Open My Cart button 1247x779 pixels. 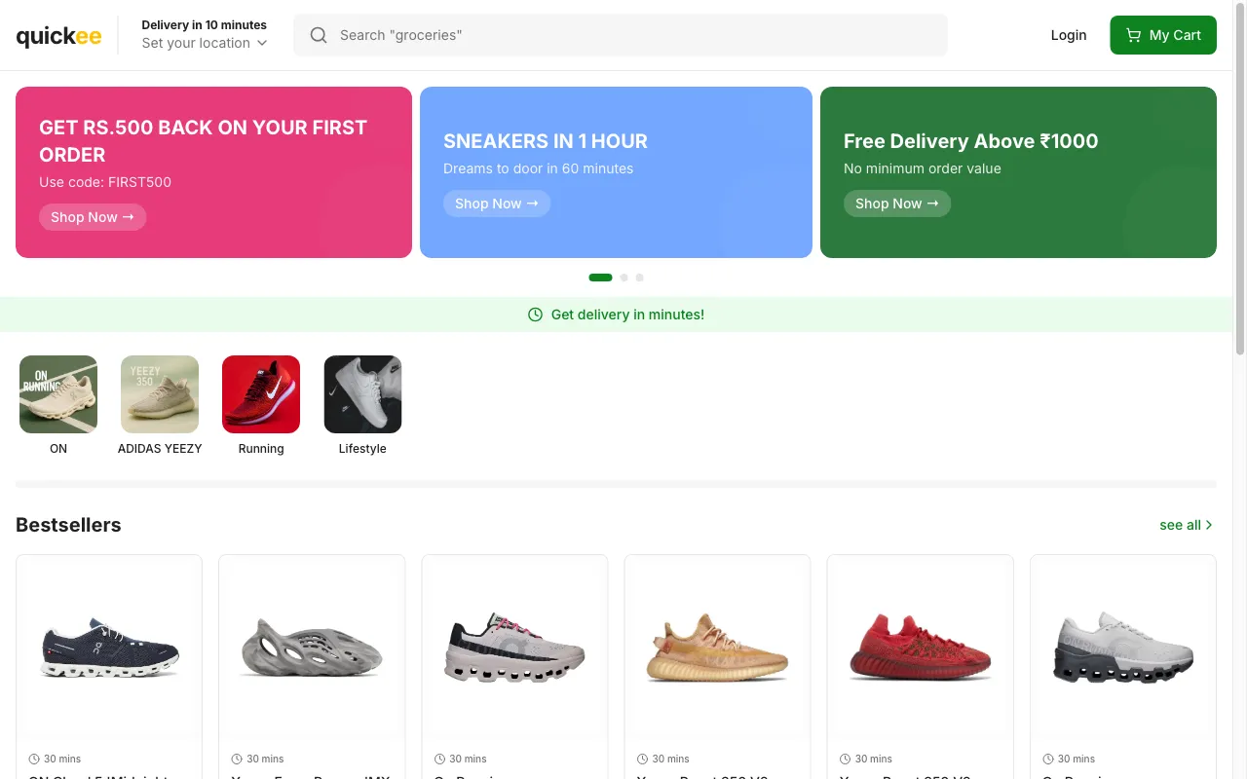[1163, 35]
